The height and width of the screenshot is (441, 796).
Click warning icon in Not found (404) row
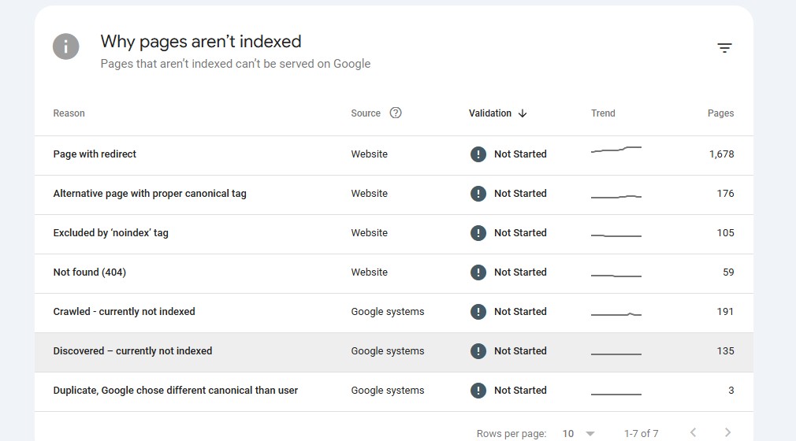(478, 272)
